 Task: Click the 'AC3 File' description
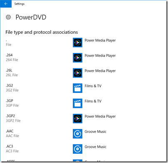tap(12, 151)
